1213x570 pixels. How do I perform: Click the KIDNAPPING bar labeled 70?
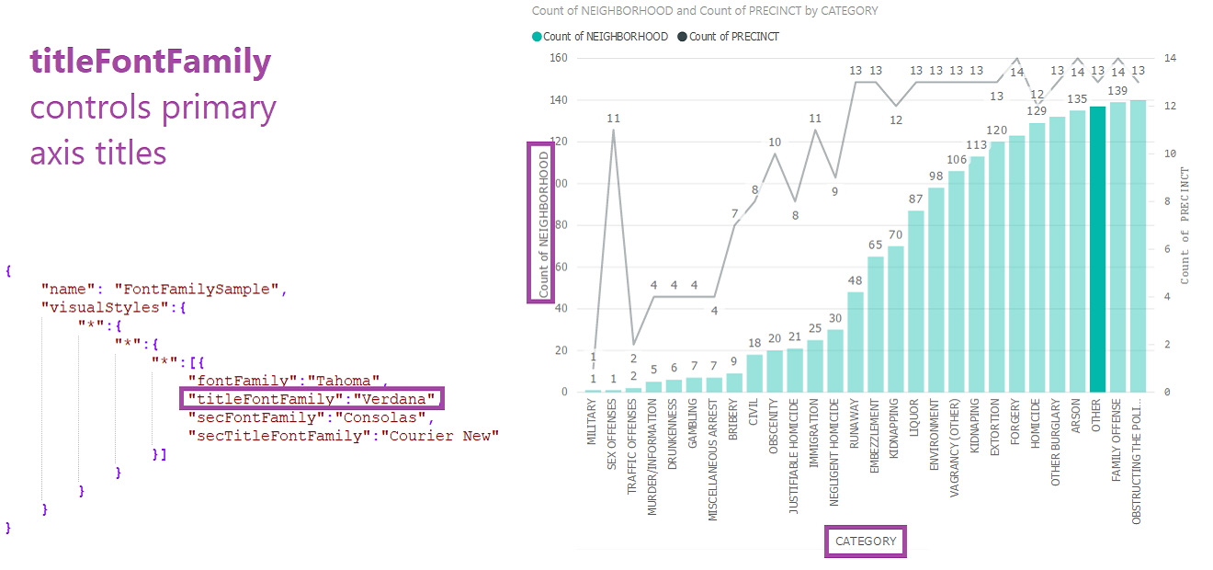[x=896, y=319]
